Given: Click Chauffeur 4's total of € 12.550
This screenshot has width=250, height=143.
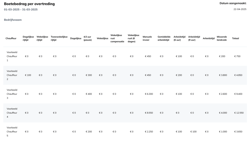Looking at the screenshot, I should pyautogui.click(x=239, y=113).
